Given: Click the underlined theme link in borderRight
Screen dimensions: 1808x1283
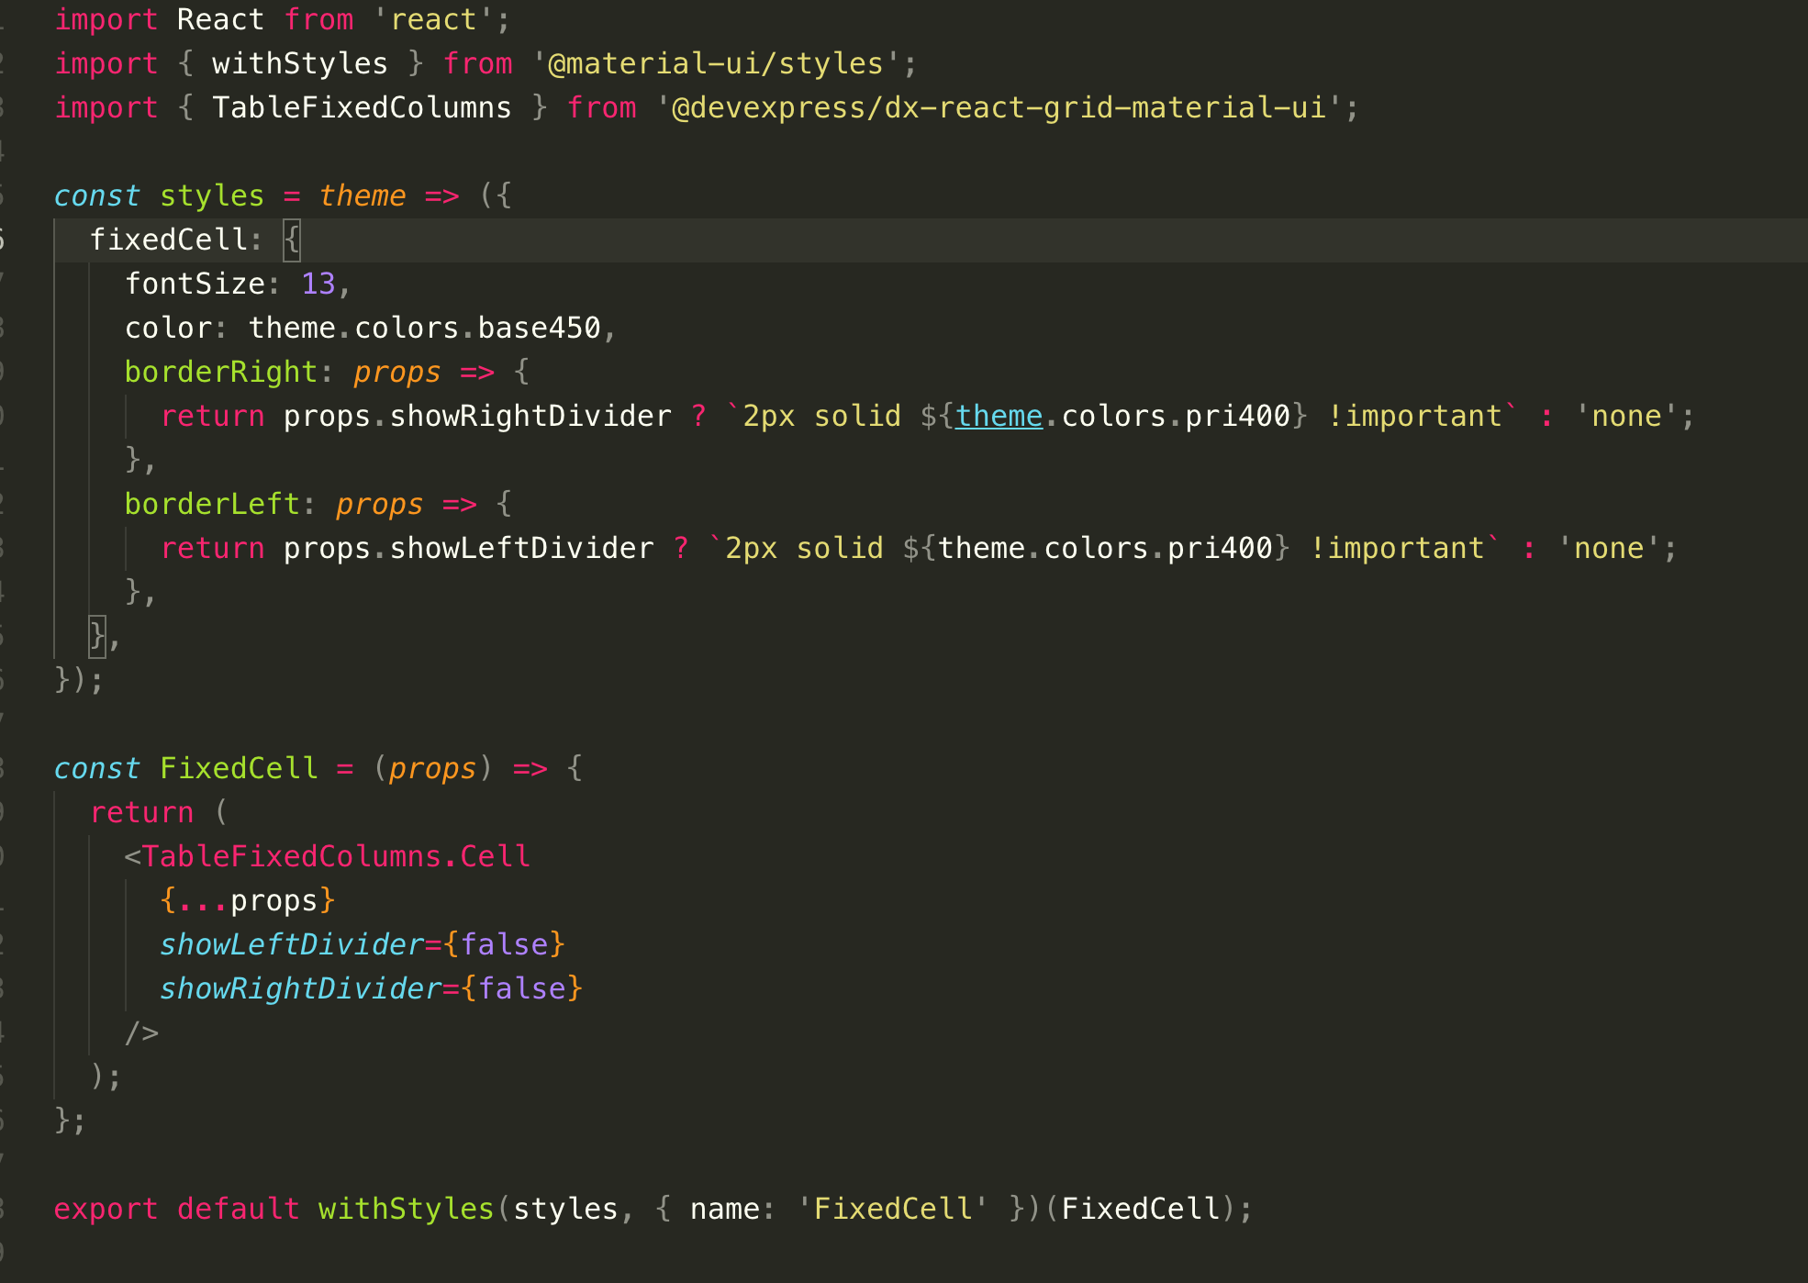Looking at the screenshot, I should point(998,416).
